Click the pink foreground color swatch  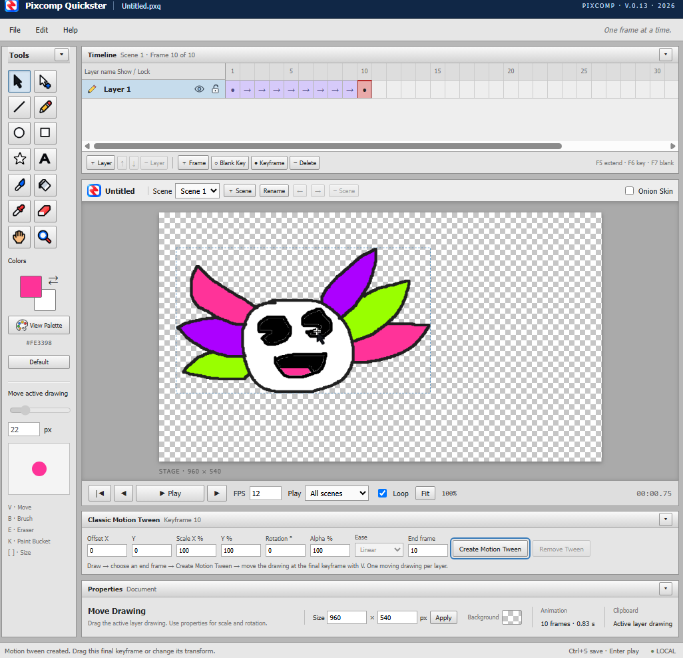click(x=31, y=286)
